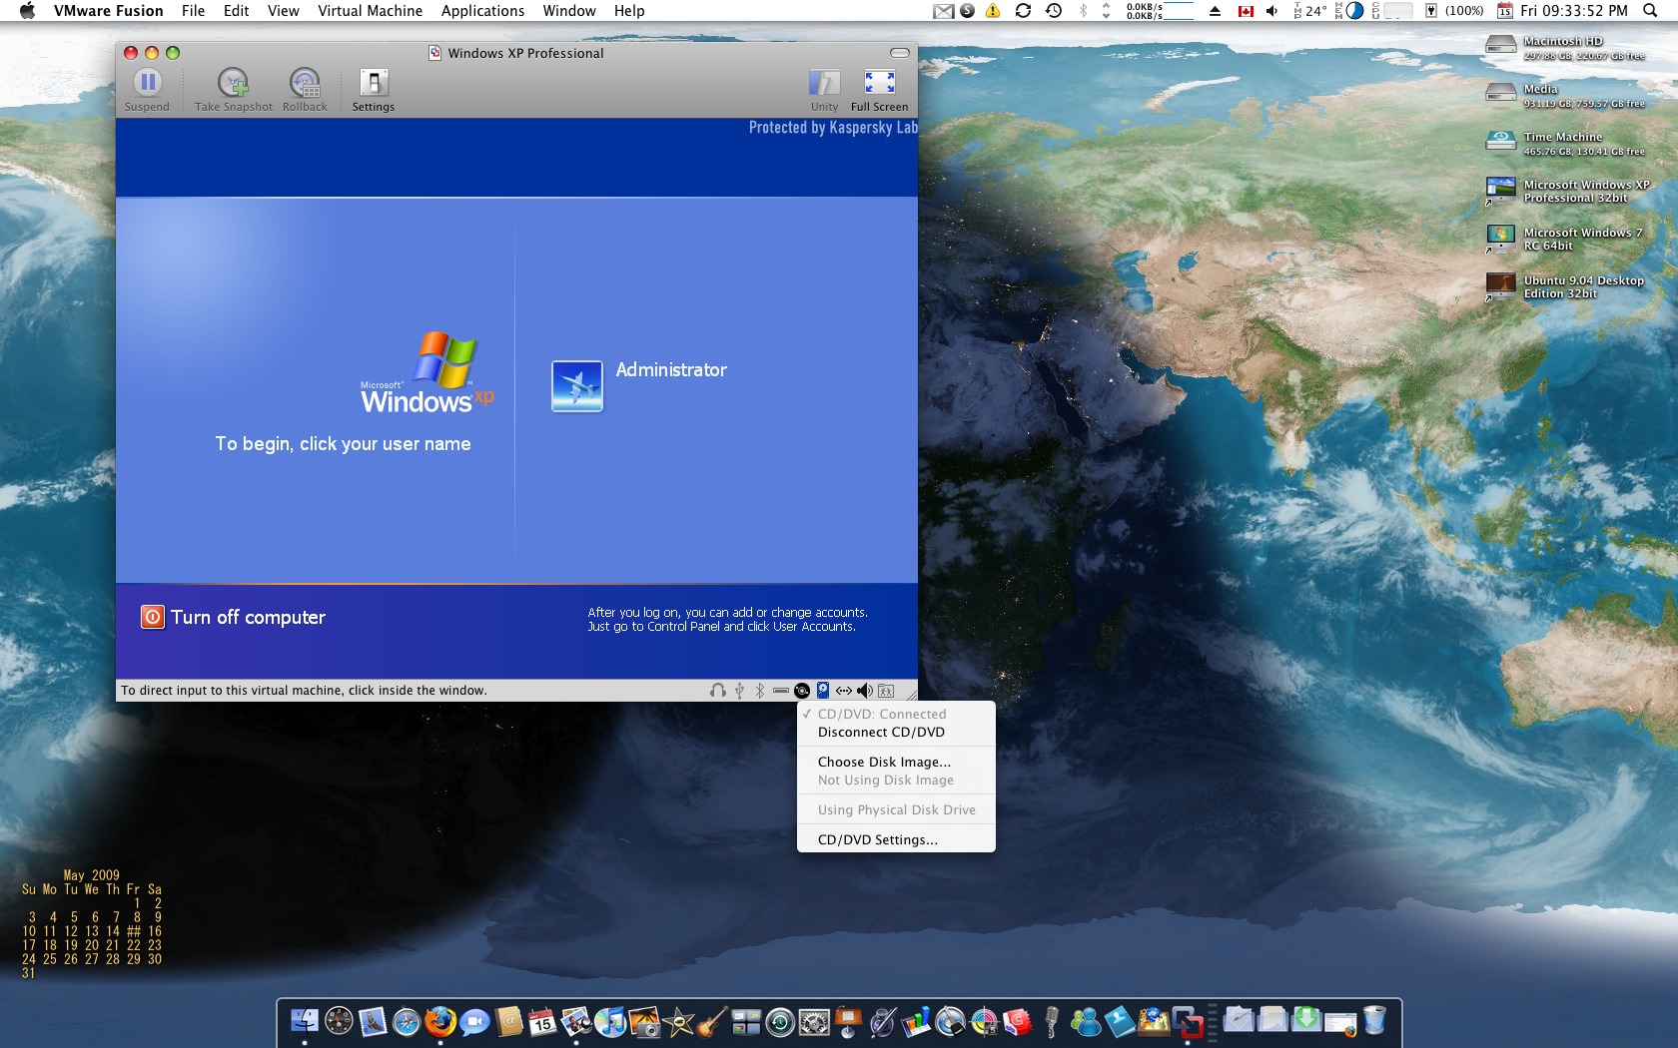Open the Apple menu

point(27,11)
